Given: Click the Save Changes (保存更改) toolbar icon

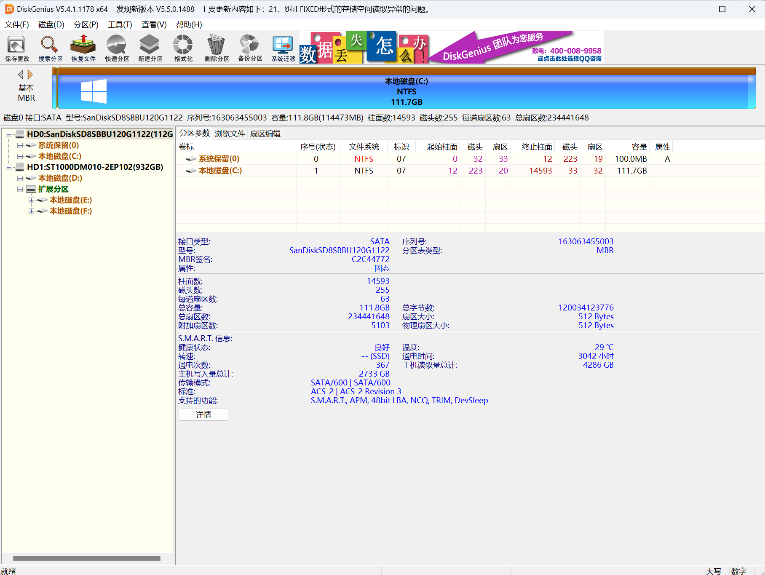Looking at the screenshot, I should 17,48.
